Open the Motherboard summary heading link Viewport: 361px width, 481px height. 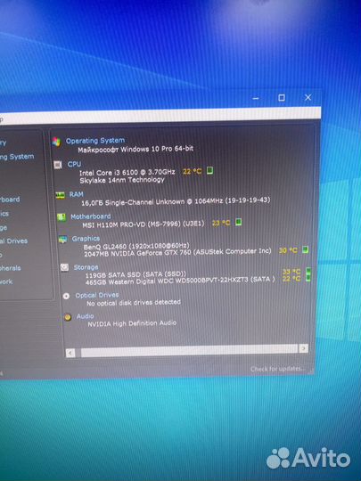click(x=91, y=216)
